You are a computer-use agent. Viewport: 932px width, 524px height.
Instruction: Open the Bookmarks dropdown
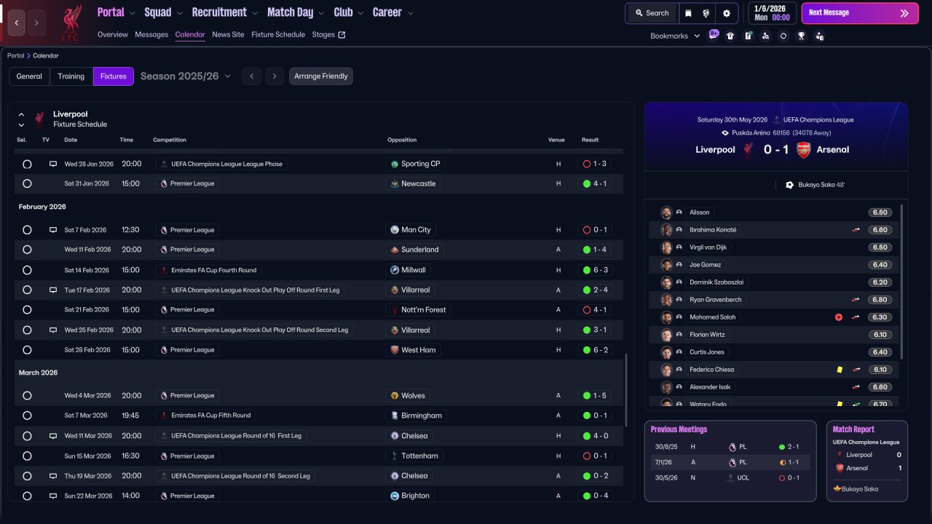tap(675, 36)
